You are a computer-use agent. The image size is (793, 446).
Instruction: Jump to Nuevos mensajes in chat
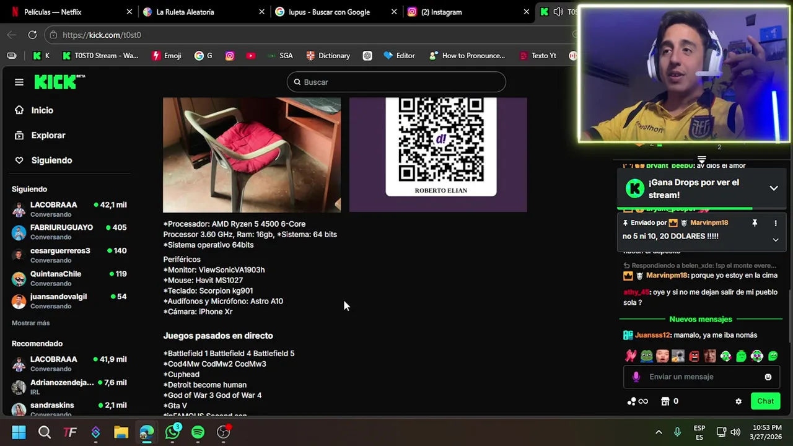click(x=701, y=319)
